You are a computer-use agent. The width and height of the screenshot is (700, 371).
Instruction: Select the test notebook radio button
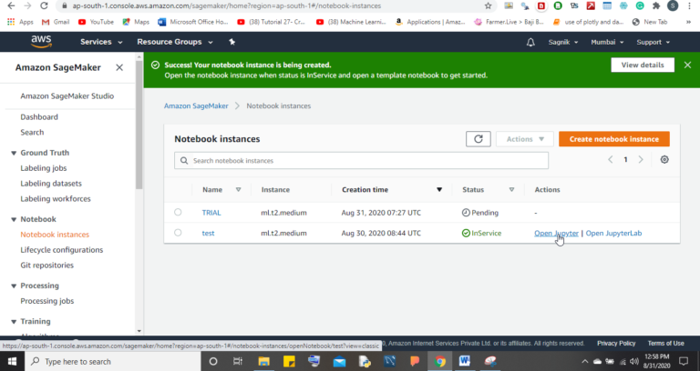(x=178, y=233)
